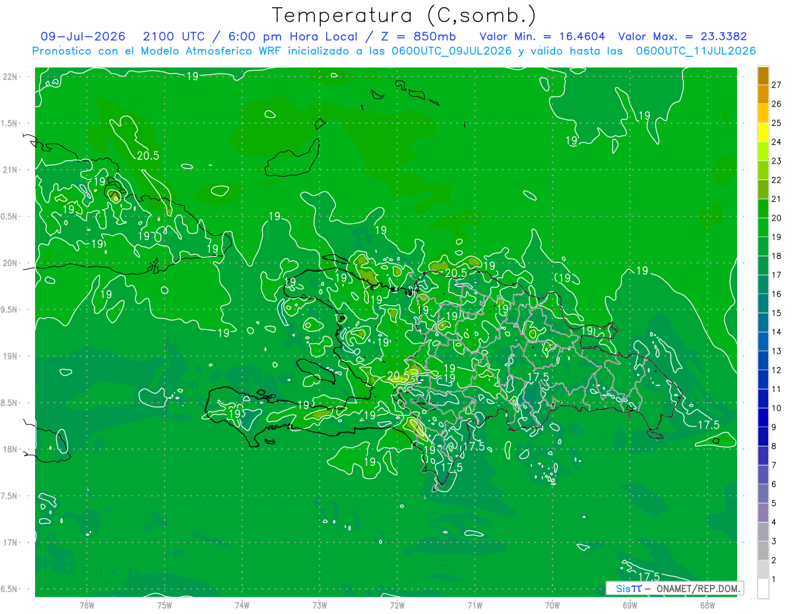Image resolution: width=794 pixels, height=614 pixels.
Task: Click the "68W" longitude label
Action: (707, 605)
